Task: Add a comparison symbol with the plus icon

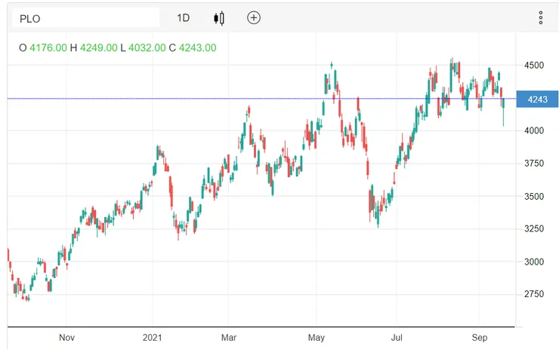Action: point(254,18)
